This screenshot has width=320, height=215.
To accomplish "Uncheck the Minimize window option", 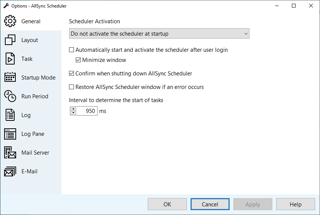I will pyautogui.click(x=78, y=60).
